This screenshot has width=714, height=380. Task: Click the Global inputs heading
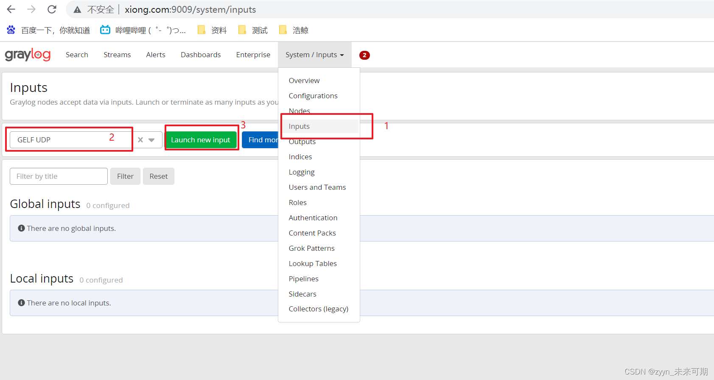45,204
